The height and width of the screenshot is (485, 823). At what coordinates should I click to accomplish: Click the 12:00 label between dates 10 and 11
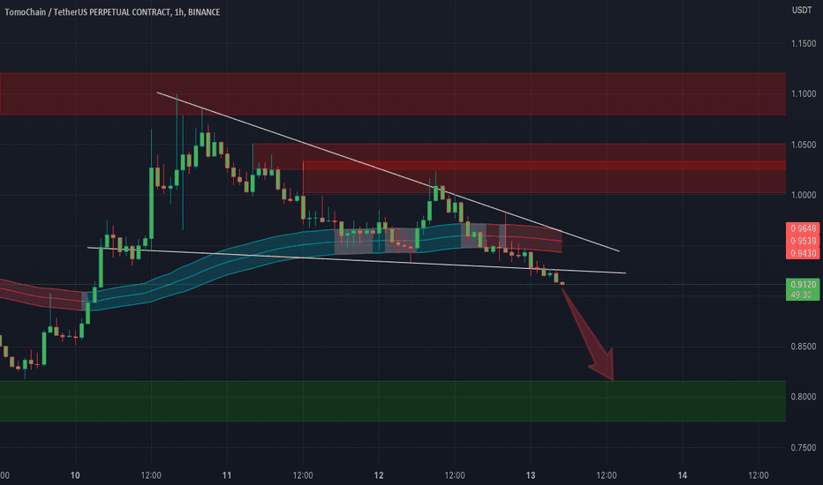point(151,475)
